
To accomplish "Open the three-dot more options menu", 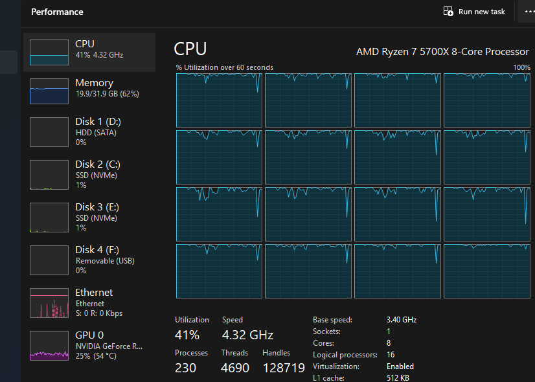I will [529, 12].
